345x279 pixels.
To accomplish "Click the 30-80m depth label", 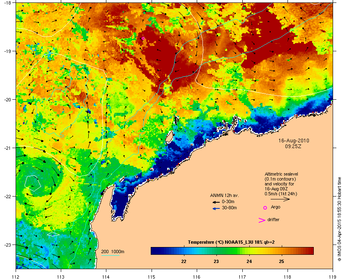I will coord(229,208).
